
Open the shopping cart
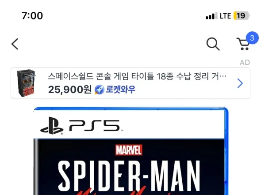(x=243, y=44)
